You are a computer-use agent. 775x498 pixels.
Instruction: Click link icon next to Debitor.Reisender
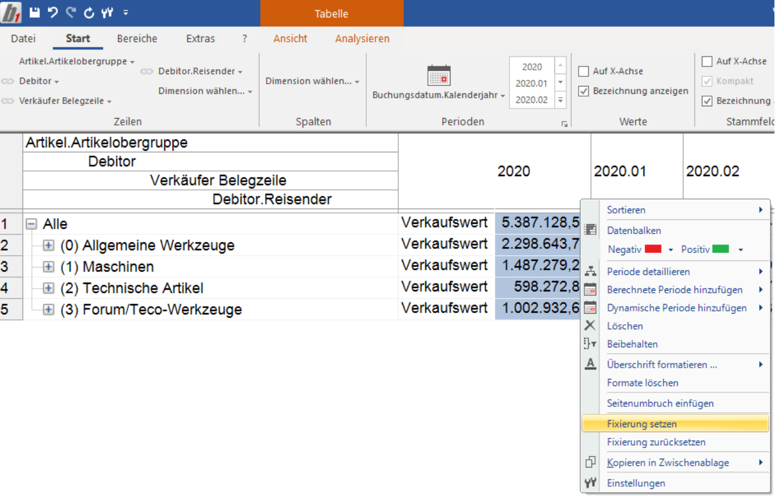click(x=147, y=71)
